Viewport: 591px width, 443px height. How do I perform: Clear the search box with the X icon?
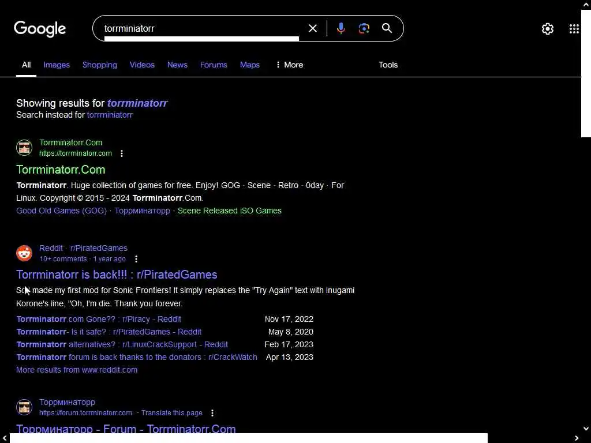point(312,28)
